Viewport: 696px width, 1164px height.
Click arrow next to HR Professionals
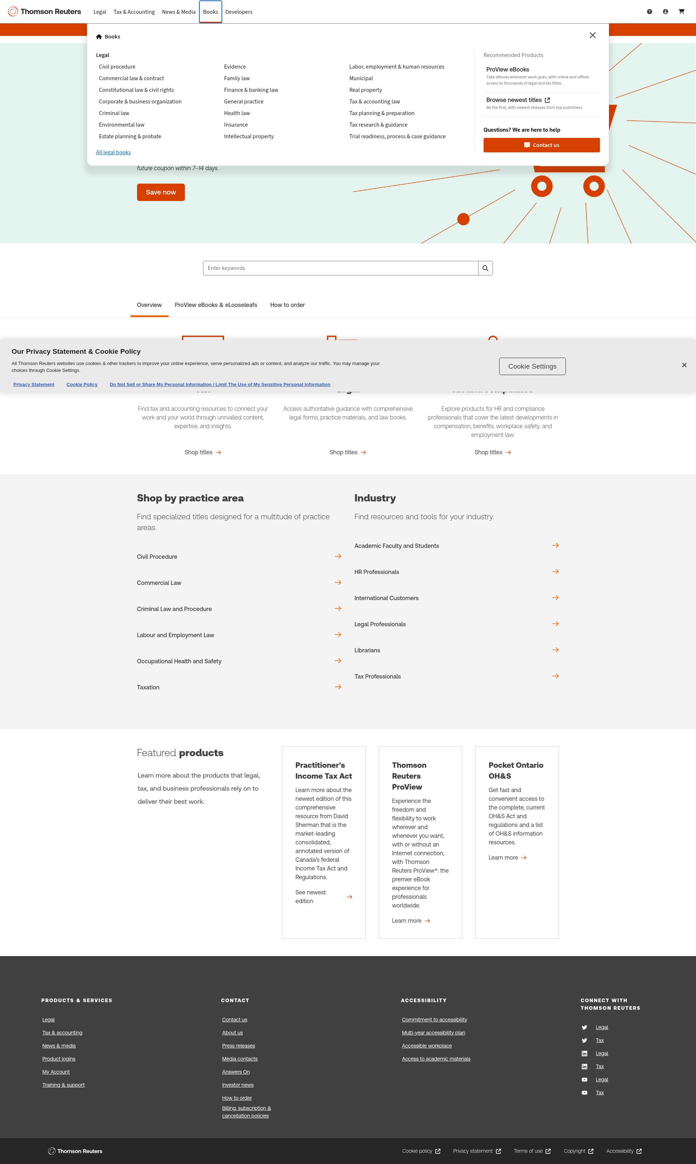555,572
